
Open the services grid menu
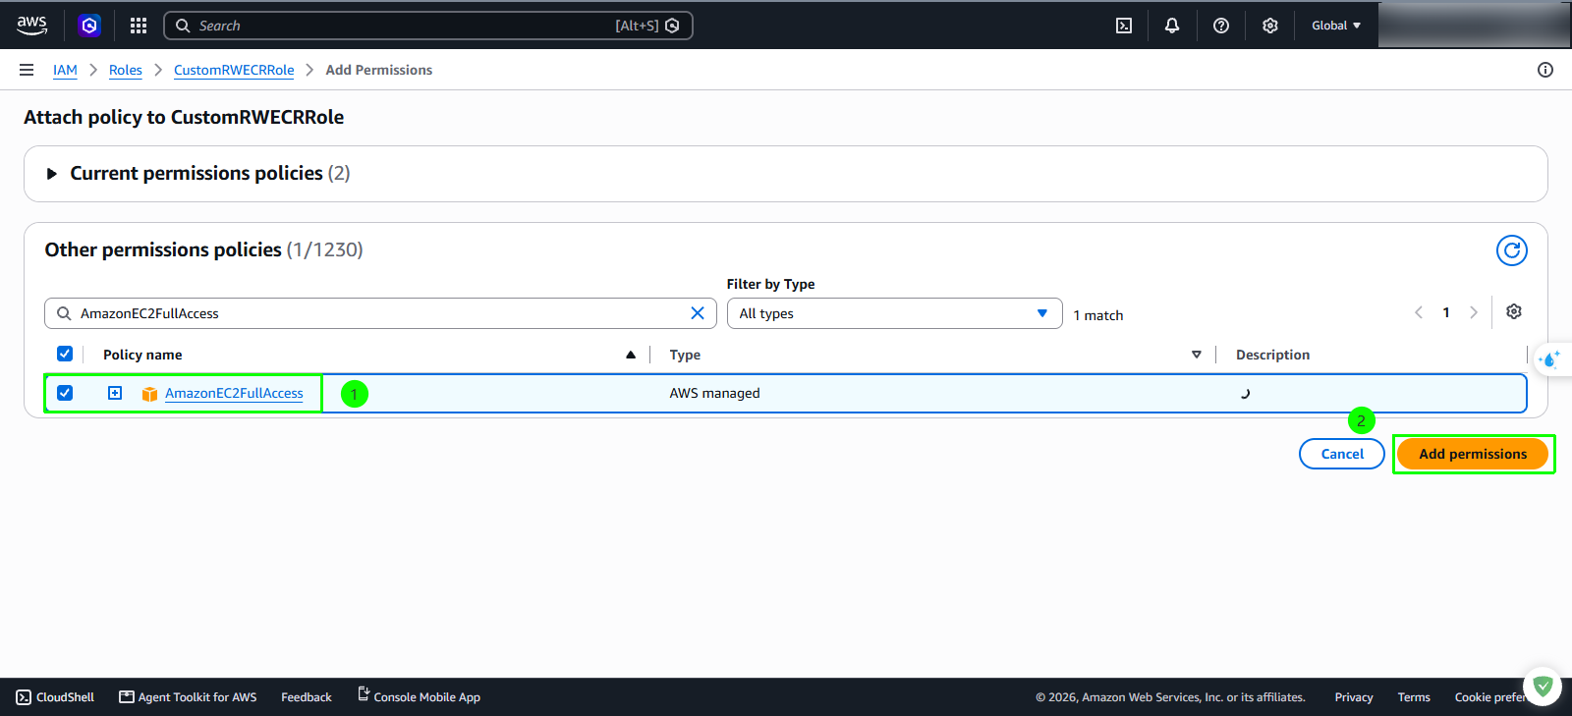[x=139, y=26]
